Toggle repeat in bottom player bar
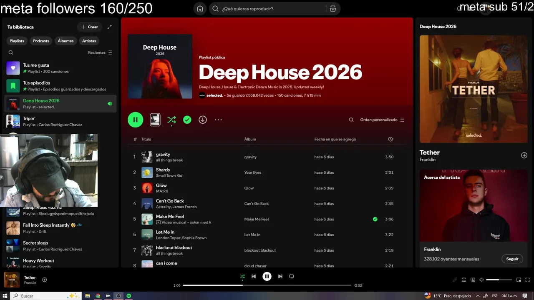Image resolution: width=534 pixels, height=300 pixels. coord(292,276)
